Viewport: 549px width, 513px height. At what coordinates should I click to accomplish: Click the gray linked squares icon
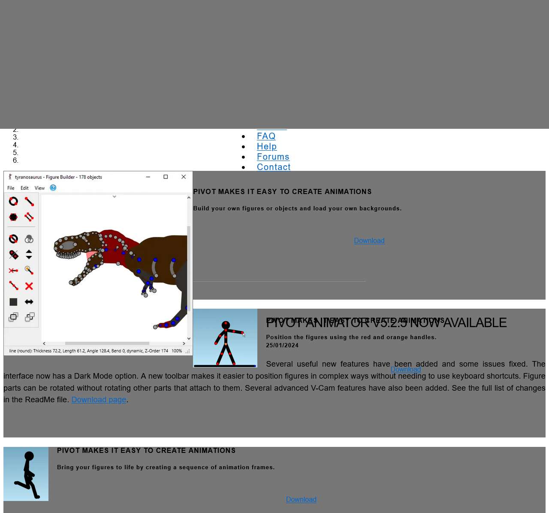pos(29,317)
